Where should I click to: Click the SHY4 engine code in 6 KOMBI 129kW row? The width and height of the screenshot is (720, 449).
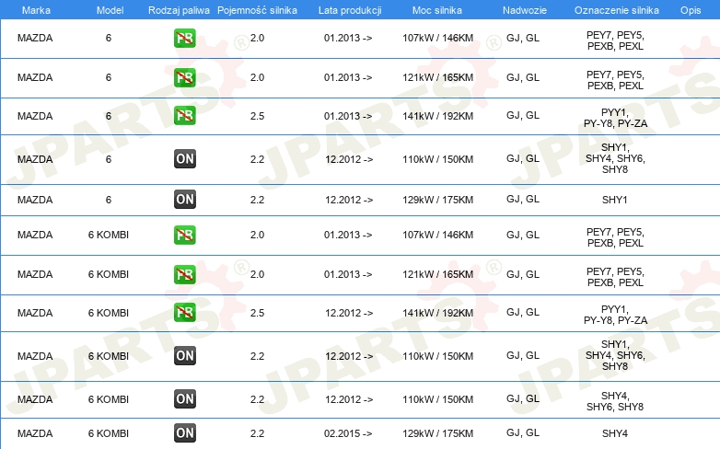[615, 433]
